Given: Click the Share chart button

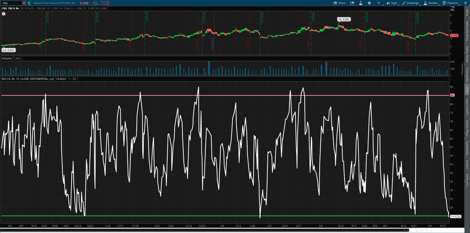Looking at the screenshot, I should point(339,3).
